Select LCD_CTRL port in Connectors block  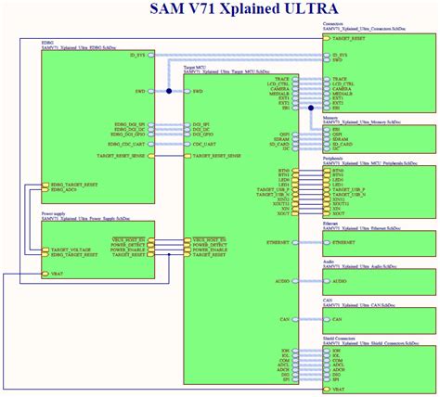coord(327,84)
